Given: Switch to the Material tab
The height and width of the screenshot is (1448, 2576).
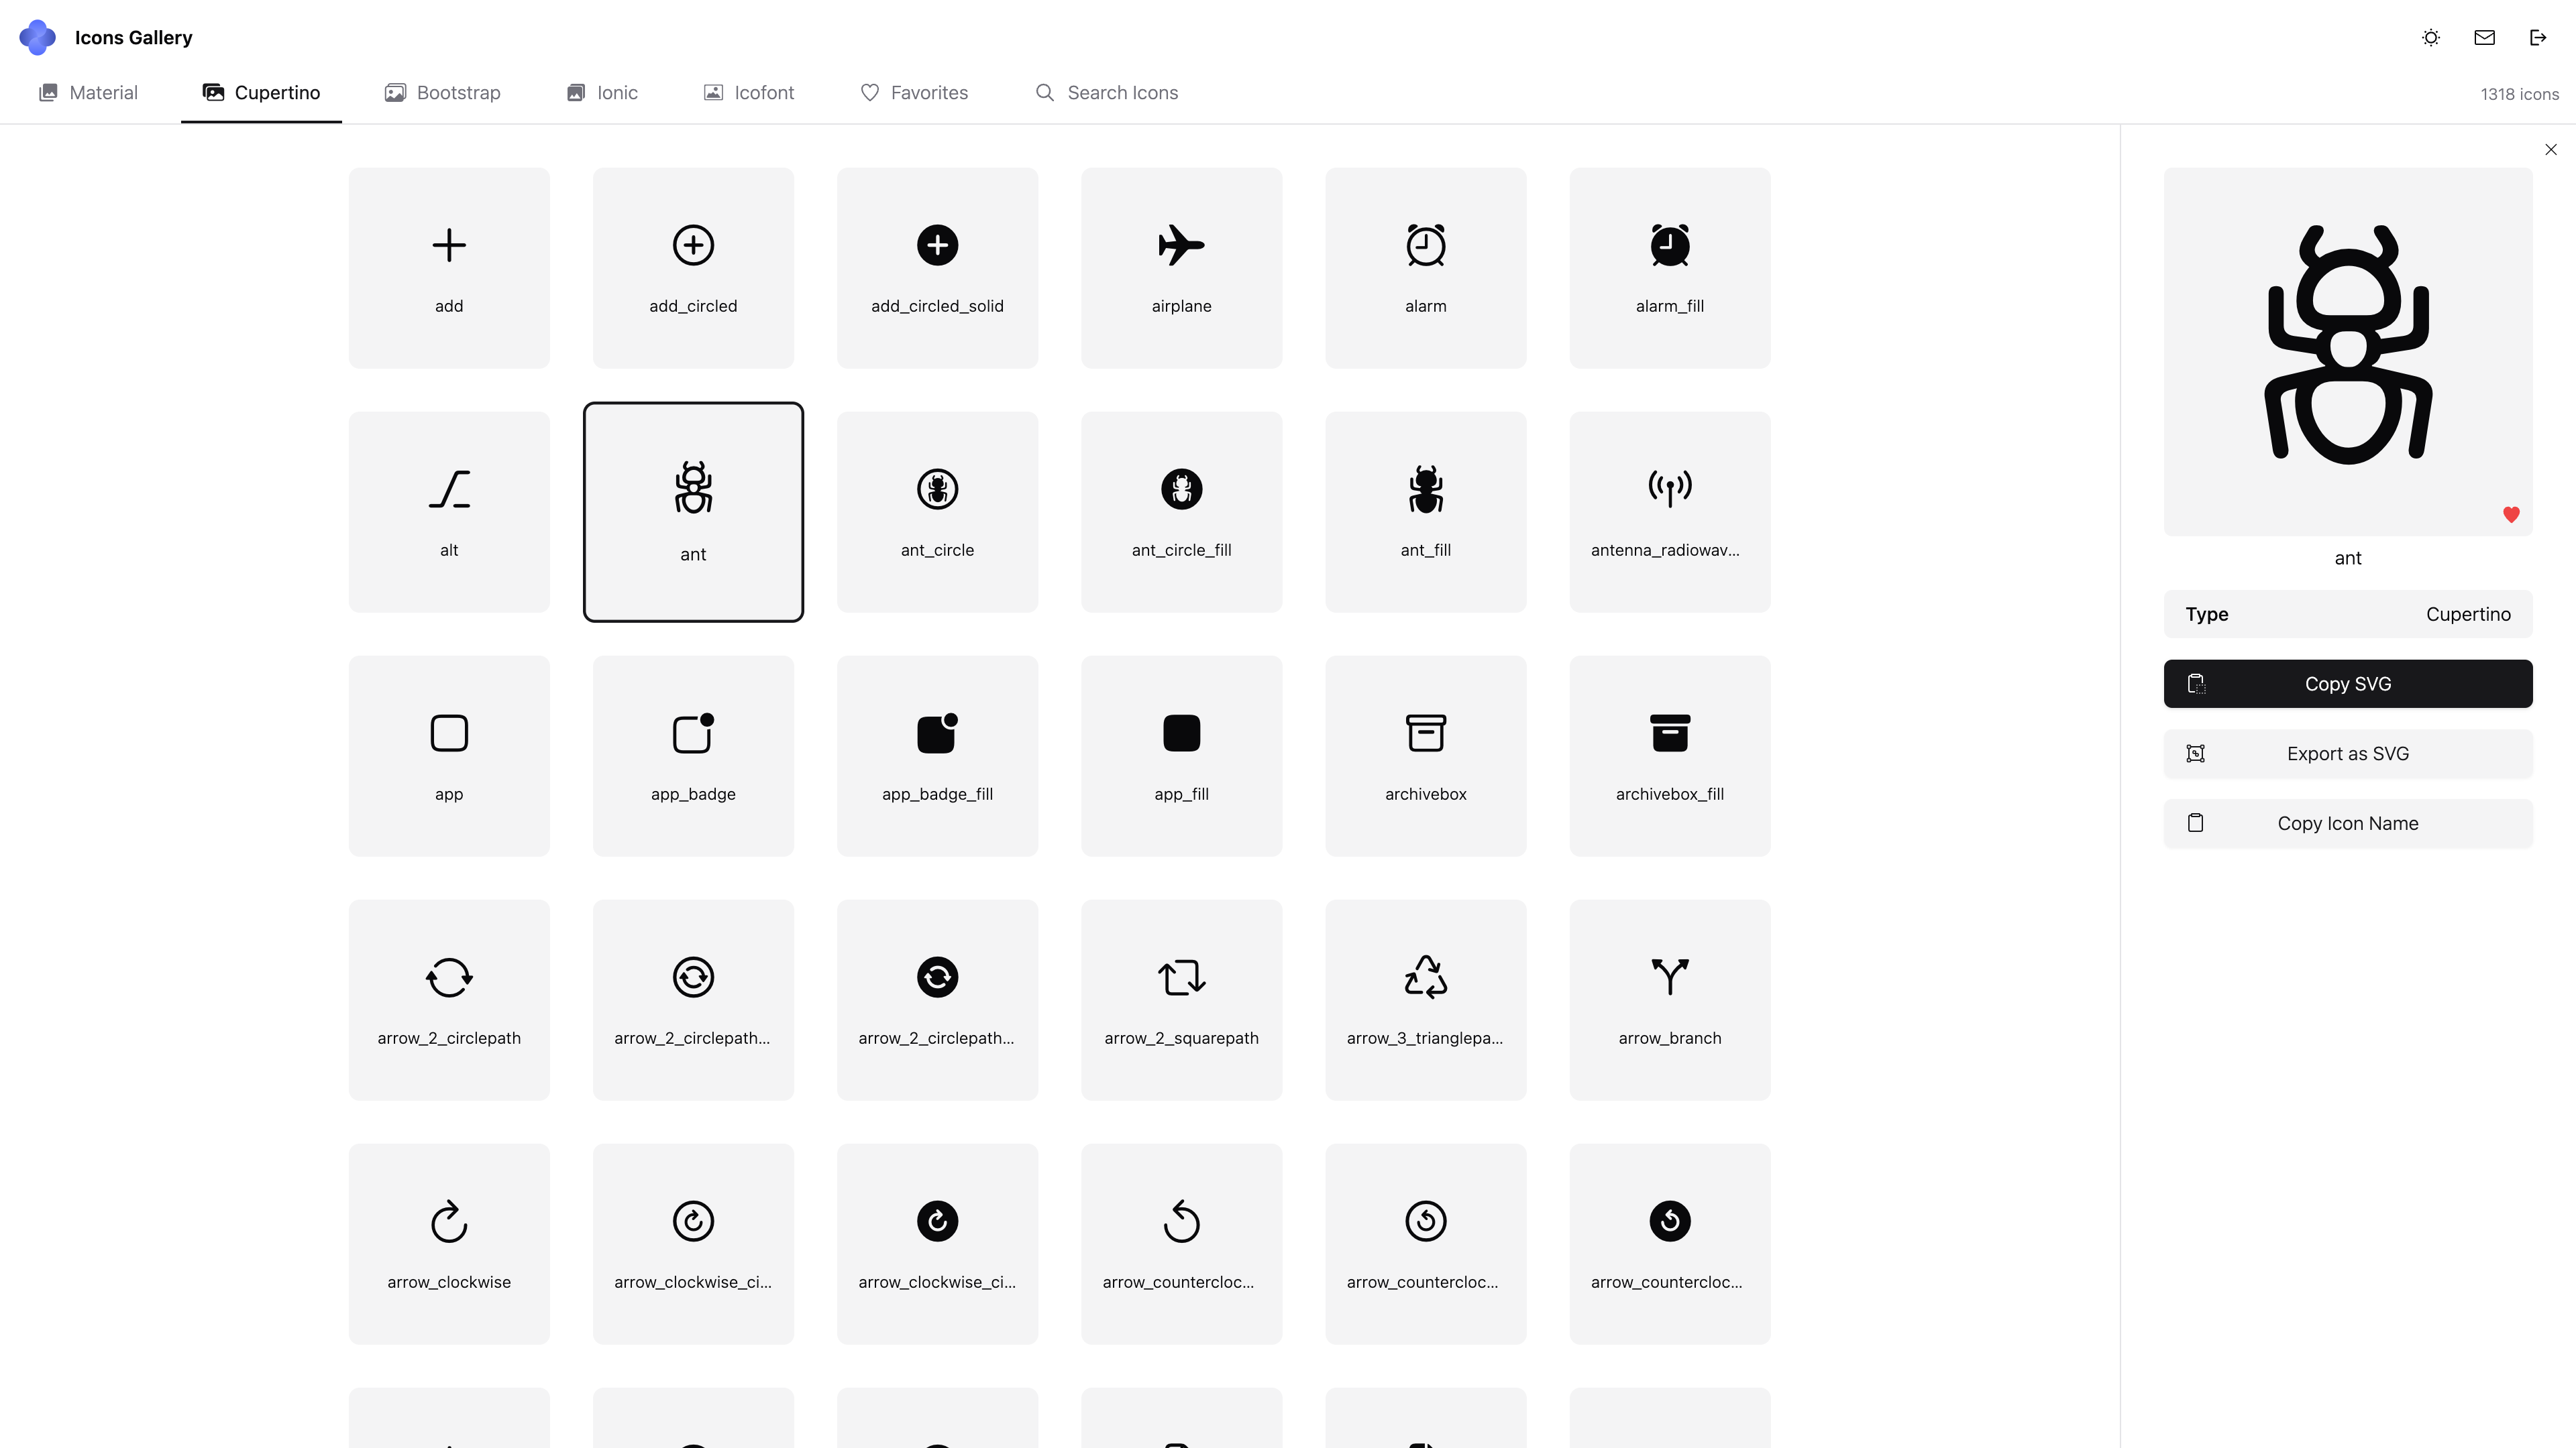Looking at the screenshot, I should pos(88,93).
